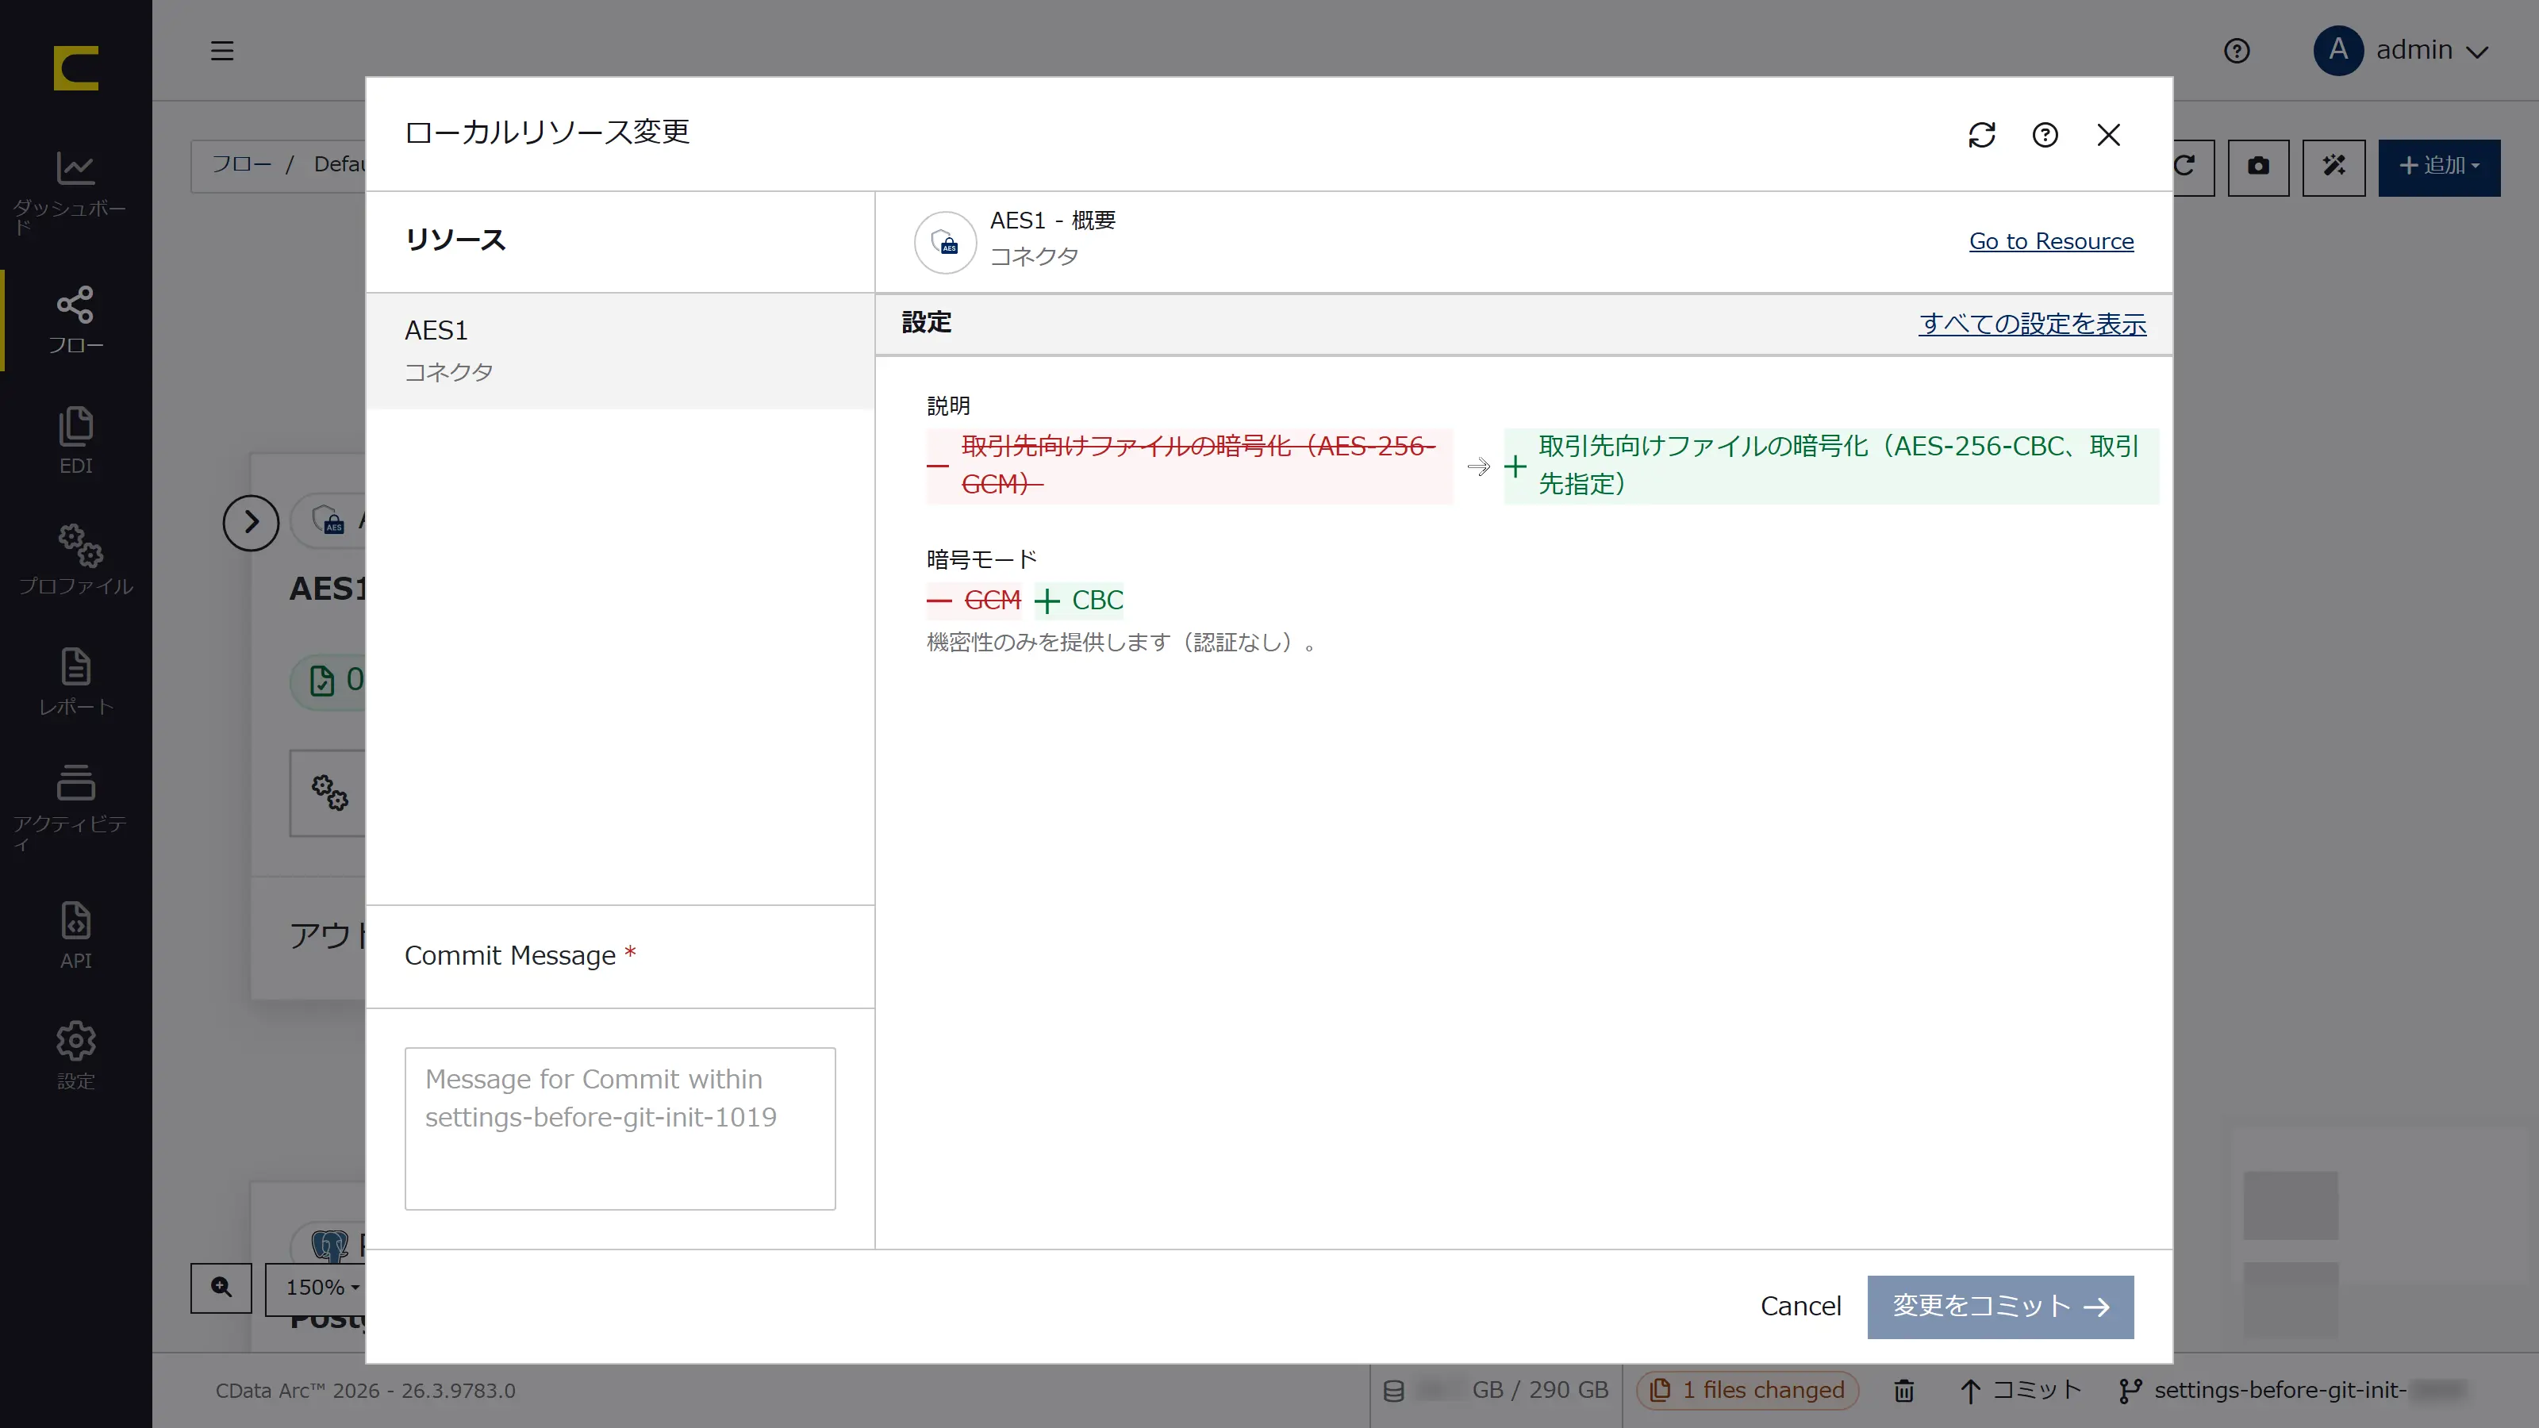The width and height of the screenshot is (2539, 1428).
Task: Click the Cancel button
Action: (x=1800, y=1307)
